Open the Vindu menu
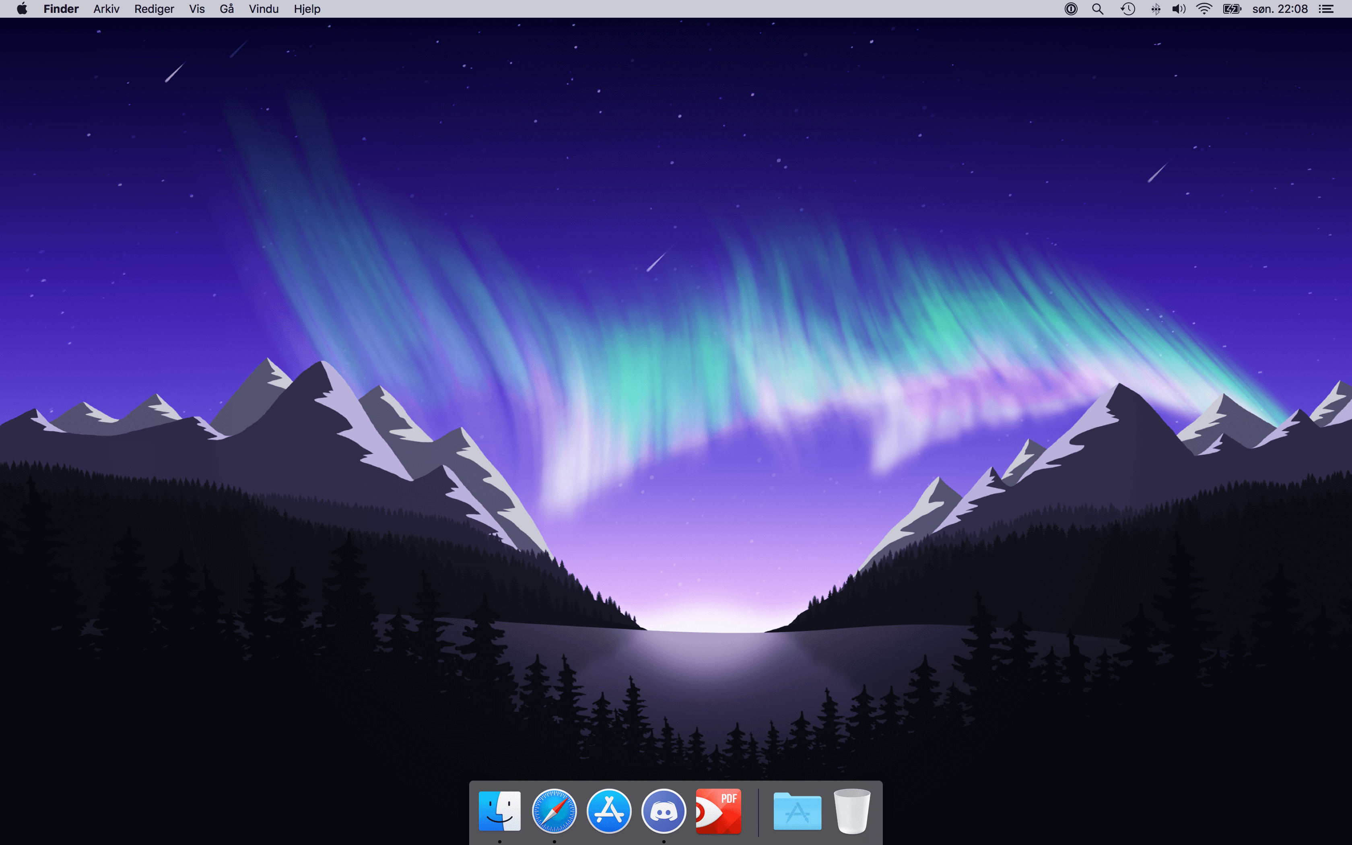Viewport: 1352px width, 845px height. pos(263,9)
